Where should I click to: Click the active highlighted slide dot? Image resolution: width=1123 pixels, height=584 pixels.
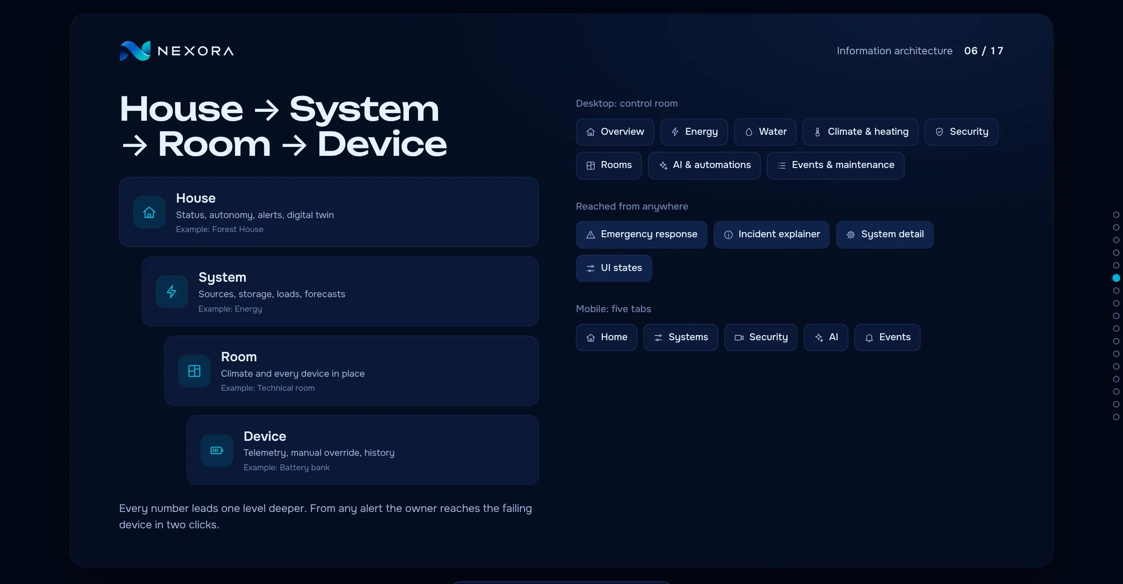1116,278
